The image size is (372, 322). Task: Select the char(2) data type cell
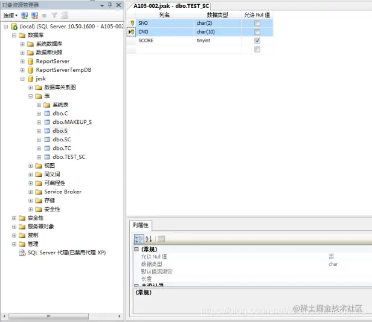[x=217, y=23]
